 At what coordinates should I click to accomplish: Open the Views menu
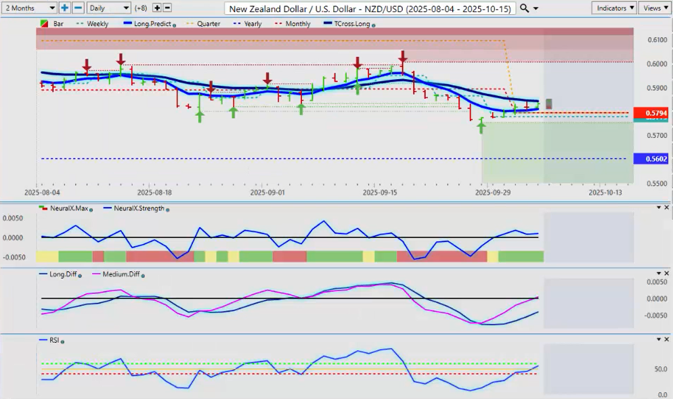pyautogui.click(x=654, y=8)
